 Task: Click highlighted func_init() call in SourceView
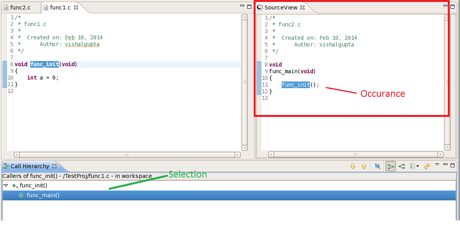coord(295,85)
